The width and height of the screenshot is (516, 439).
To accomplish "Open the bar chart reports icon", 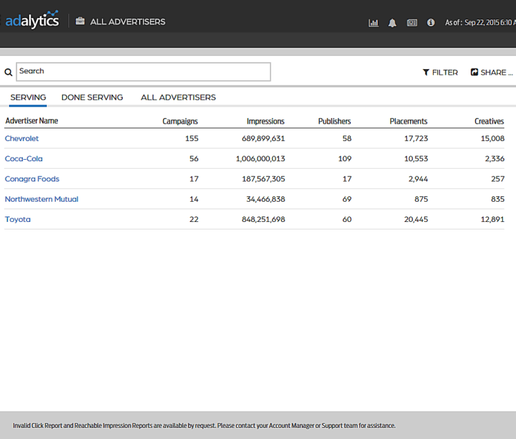I will point(374,23).
